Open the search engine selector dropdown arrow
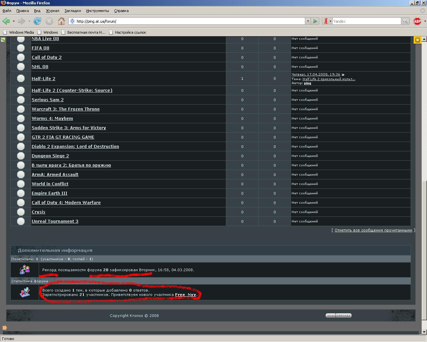 (x=330, y=21)
